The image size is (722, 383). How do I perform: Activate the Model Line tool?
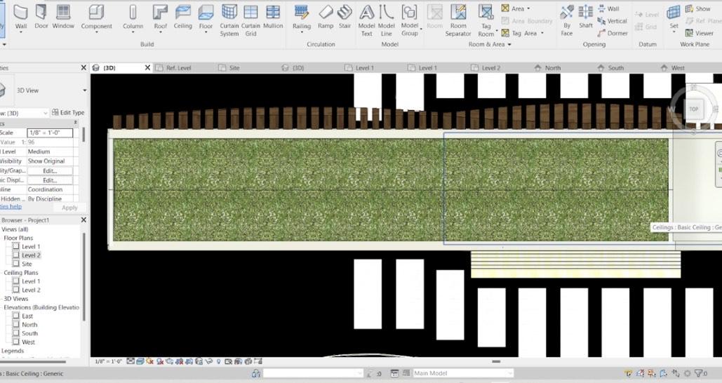pos(387,20)
